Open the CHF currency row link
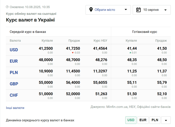 14,95
